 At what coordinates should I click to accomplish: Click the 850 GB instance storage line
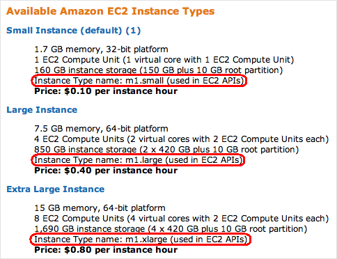coord(166,150)
